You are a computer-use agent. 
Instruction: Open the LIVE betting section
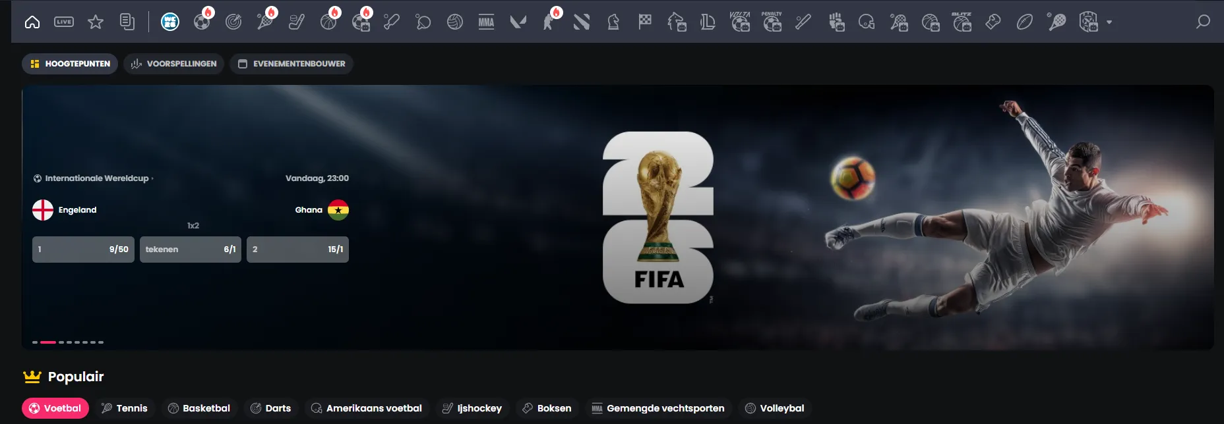[x=64, y=22]
